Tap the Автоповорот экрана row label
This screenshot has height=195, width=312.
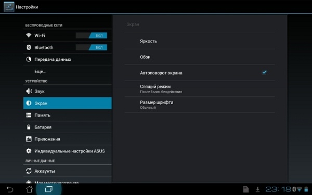(161, 73)
